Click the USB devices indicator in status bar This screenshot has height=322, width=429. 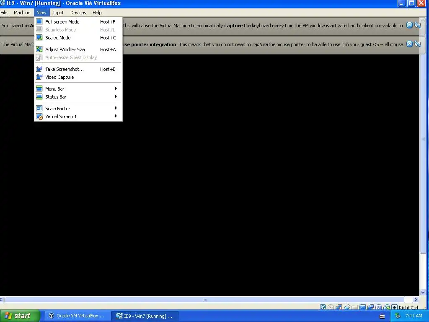[x=347, y=307]
